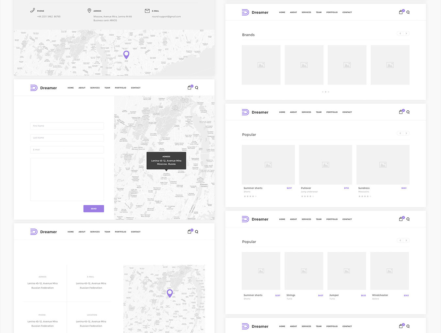Image resolution: width=441 pixels, height=333 pixels.
Task: Advance Brands carousel with the right chevron
Action: pyautogui.click(x=406, y=33)
